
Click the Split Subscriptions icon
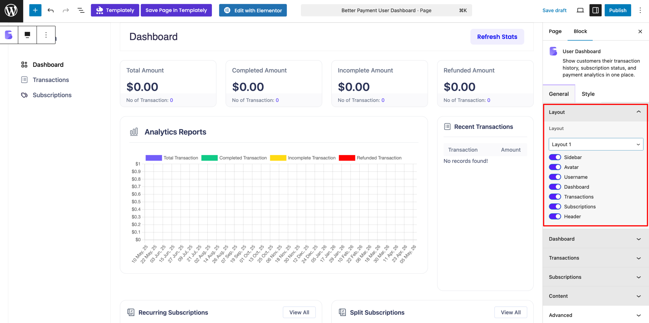[x=342, y=312]
